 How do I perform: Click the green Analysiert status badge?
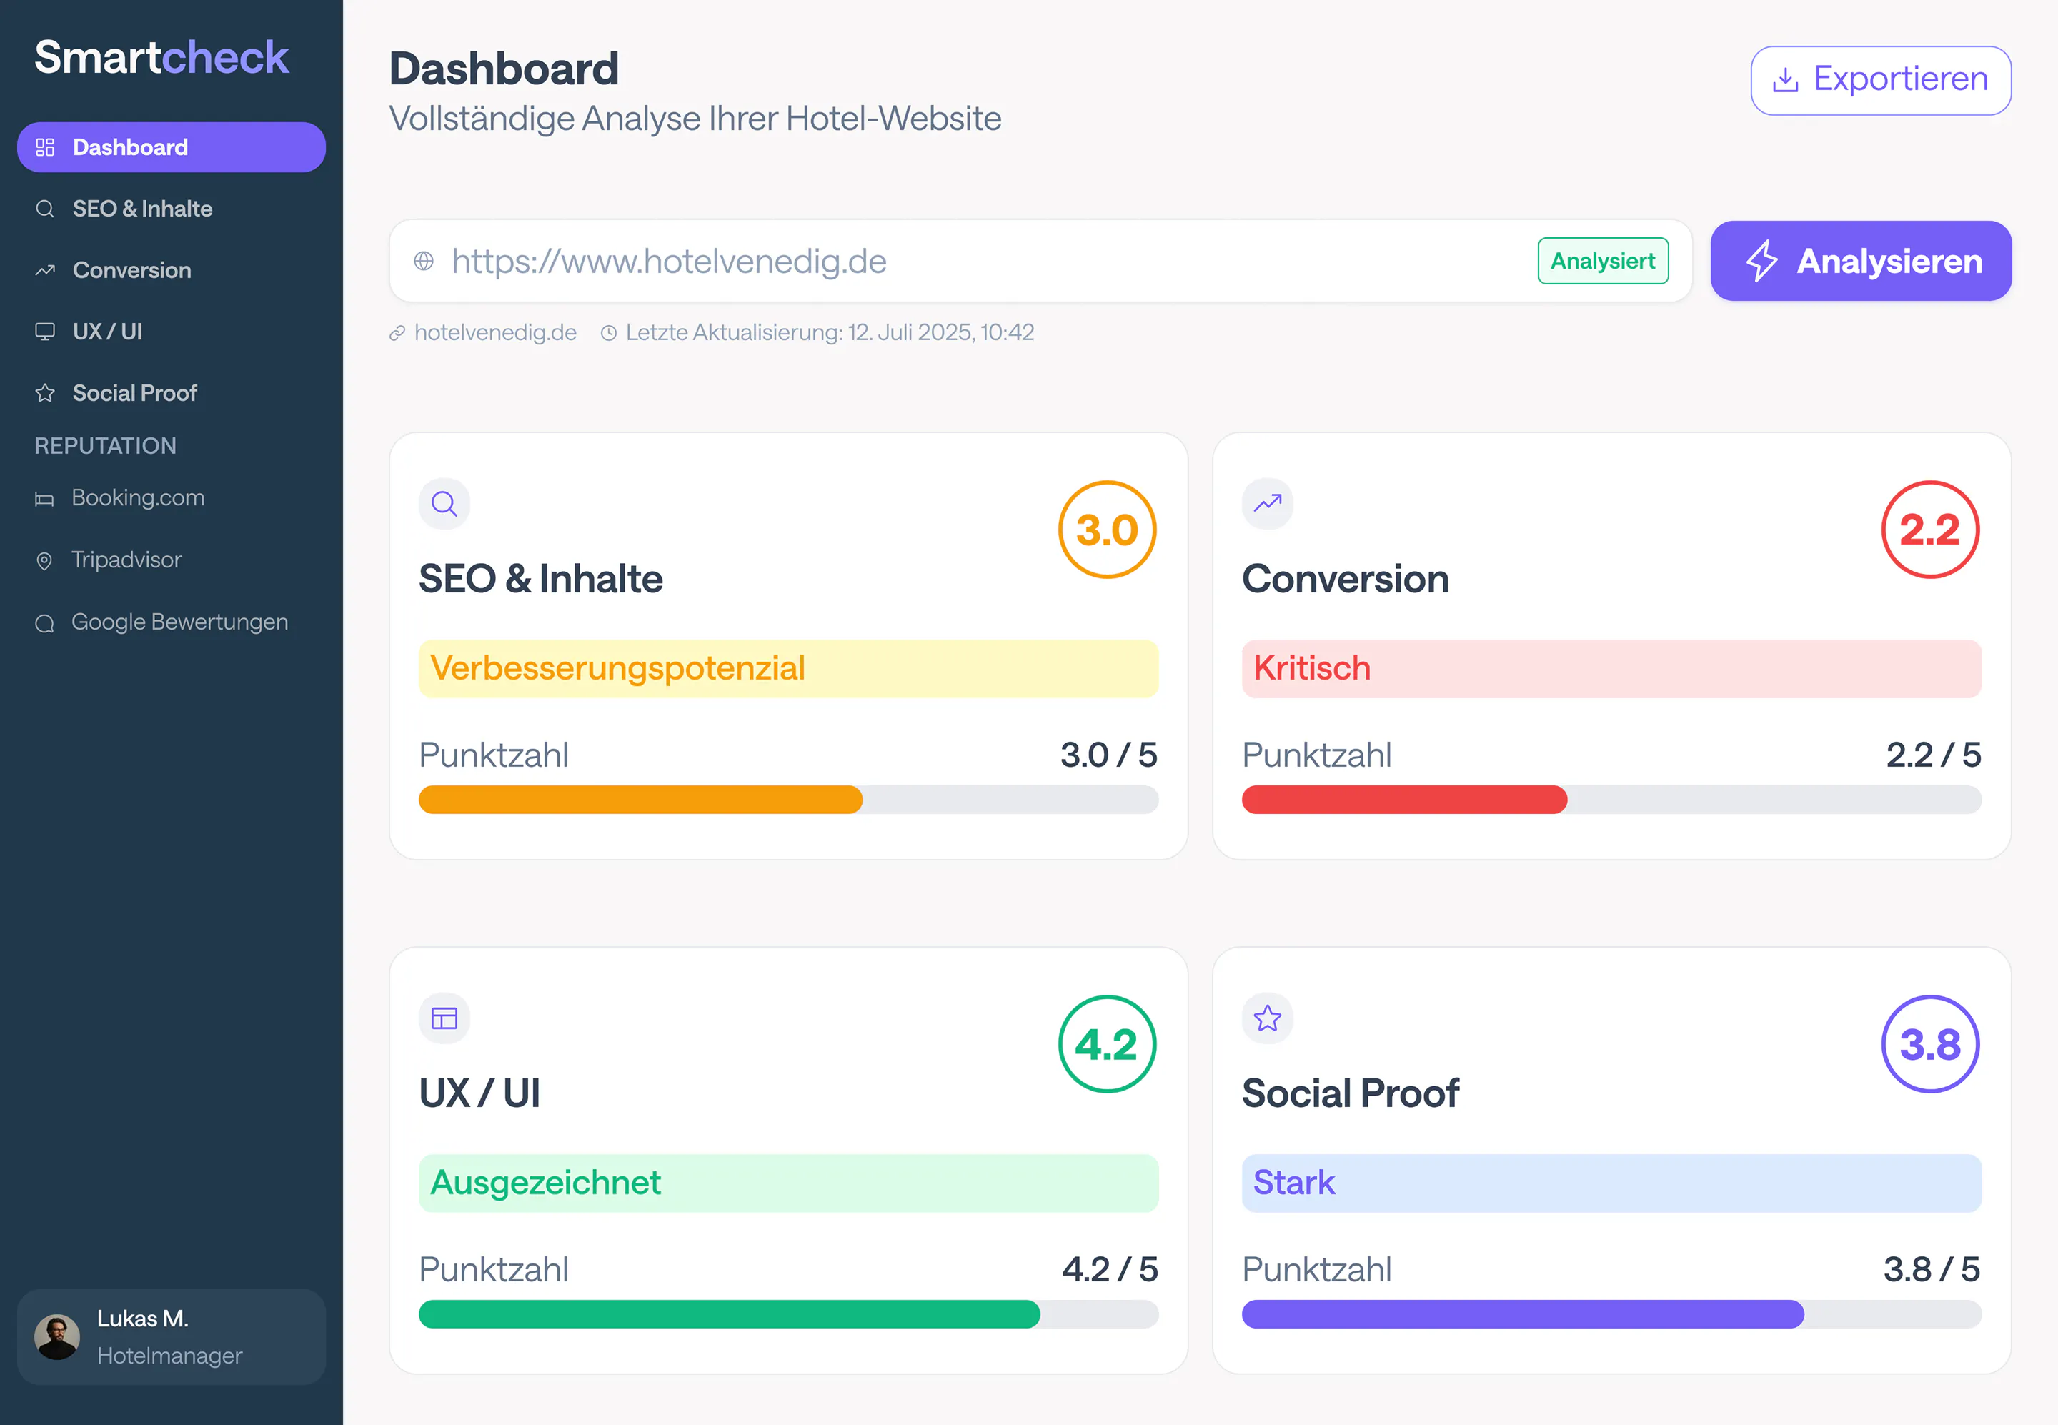tap(1603, 261)
